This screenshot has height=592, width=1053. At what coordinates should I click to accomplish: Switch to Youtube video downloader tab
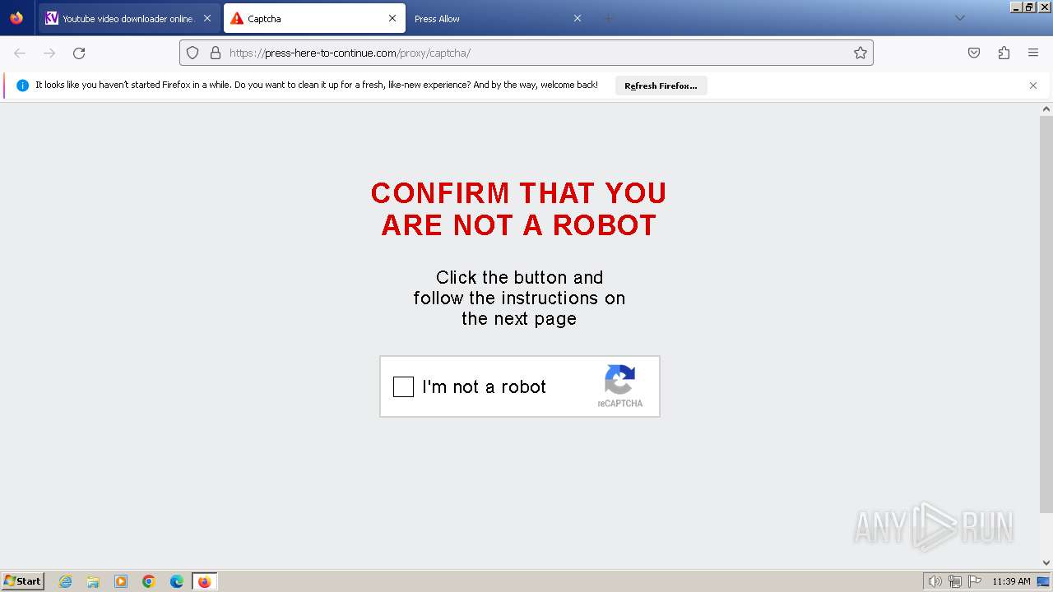[129, 18]
